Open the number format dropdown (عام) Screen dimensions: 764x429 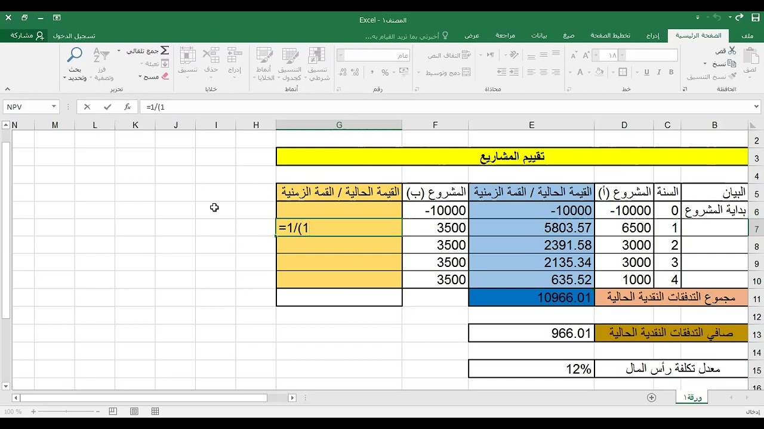point(341,55)
